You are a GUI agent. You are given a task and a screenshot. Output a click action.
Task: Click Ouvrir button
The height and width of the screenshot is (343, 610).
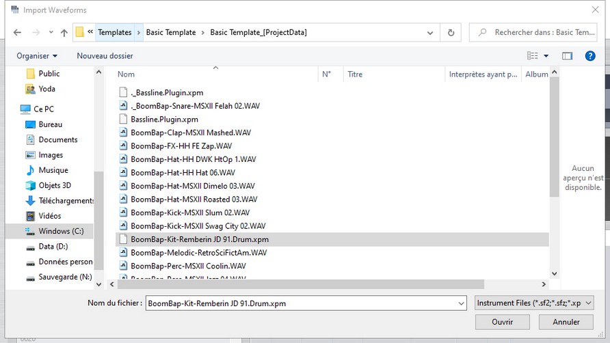point(502,322)
